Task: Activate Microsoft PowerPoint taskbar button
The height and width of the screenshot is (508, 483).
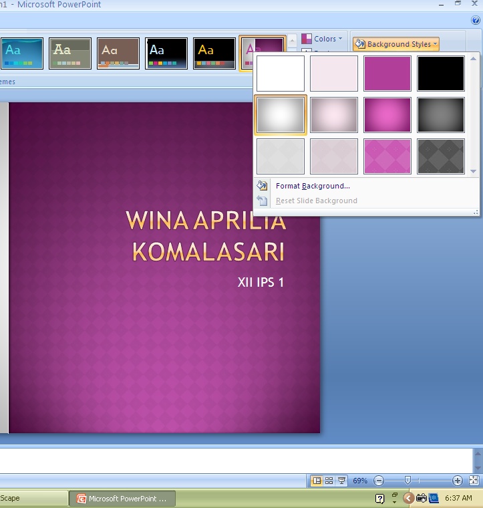Action: click(122, 499)
